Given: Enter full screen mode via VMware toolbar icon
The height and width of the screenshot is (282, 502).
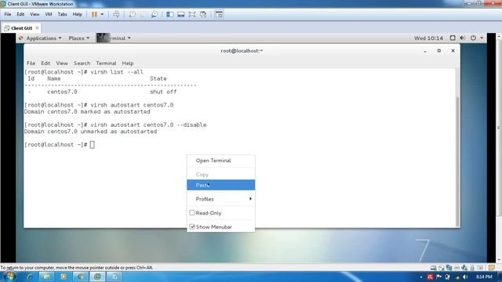Looking at the screenshot, I should 191,14.
